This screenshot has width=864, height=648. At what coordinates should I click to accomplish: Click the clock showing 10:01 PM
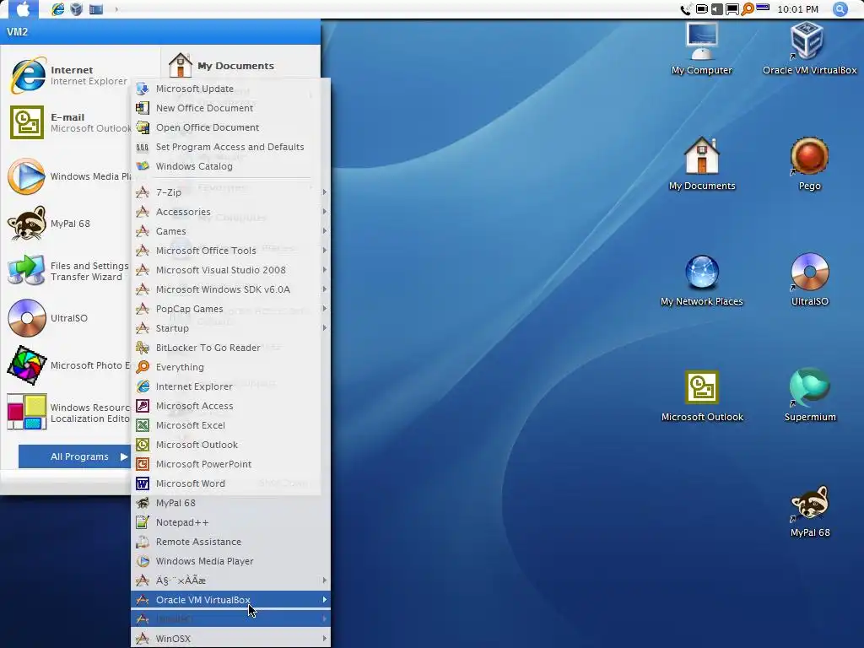coord(797,9)
